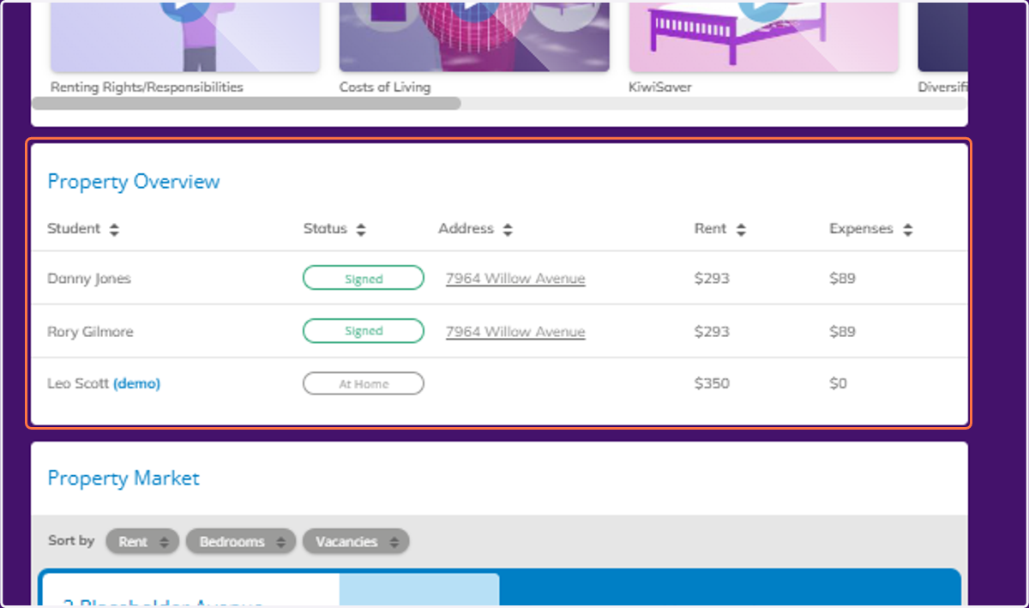Click Rory Gilmore's $89 expenses value
Screen dimensions: 1029x608
point(842,332)
